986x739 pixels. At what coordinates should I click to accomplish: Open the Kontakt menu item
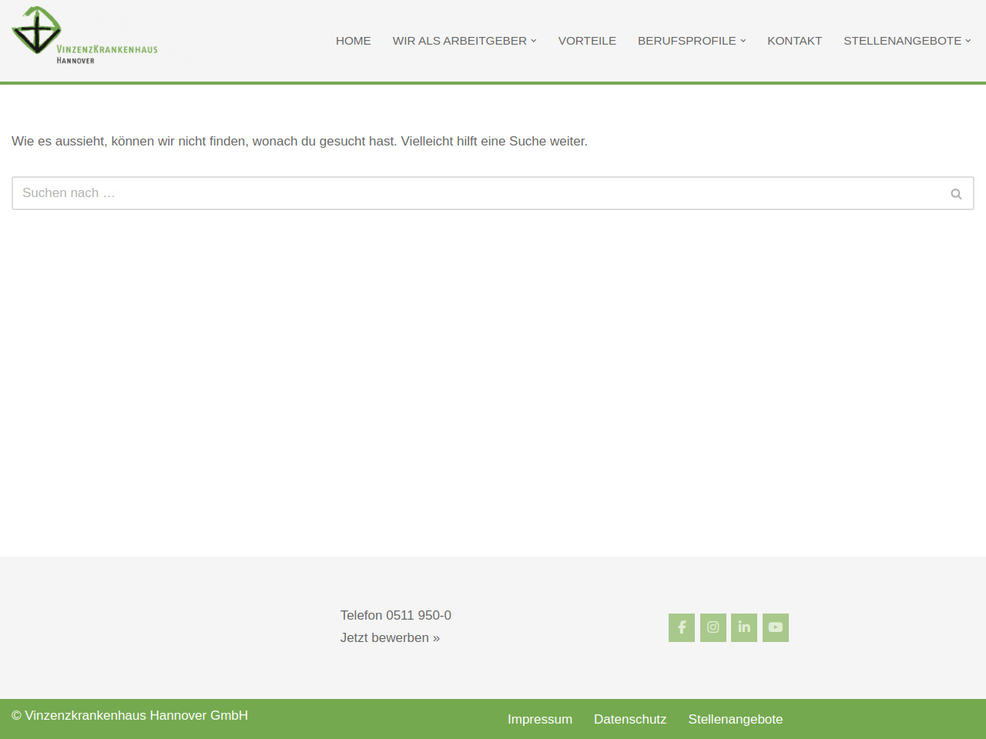click(794, 41)
